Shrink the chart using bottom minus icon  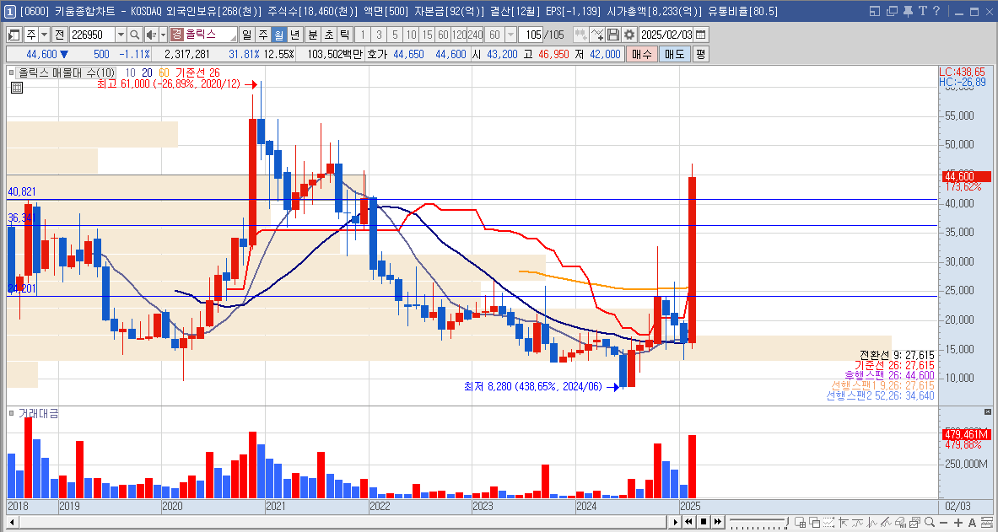tap(943, 523)
